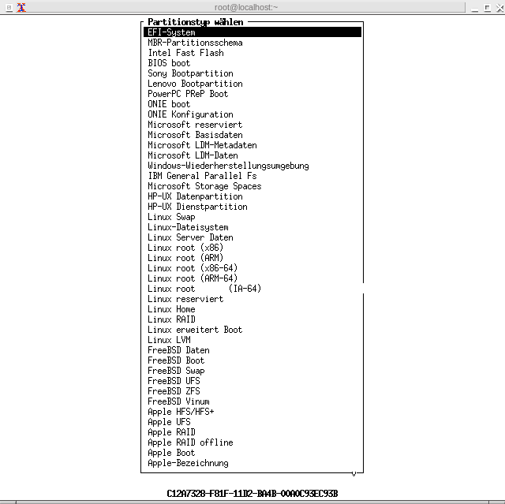
Task: Select HP-UX Datenpartition entry
Action: click(x=195, y=196)
